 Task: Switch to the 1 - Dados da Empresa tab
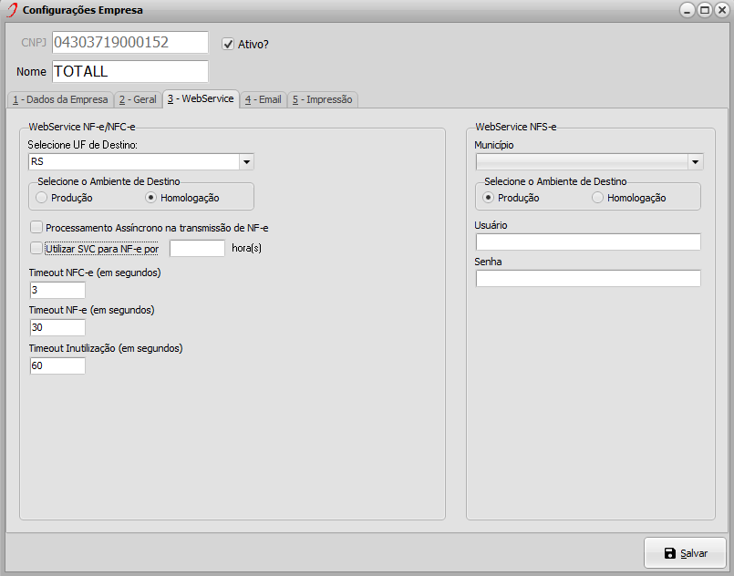click(x=59, y=100)
